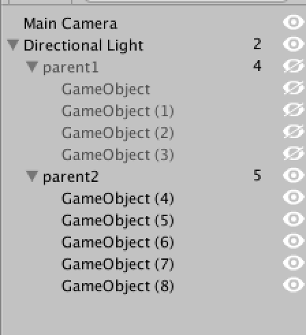Hide parent2 using its eye icon
Image resolution: width=306 pixels, height=335 pixels.
tap(294, 175)
